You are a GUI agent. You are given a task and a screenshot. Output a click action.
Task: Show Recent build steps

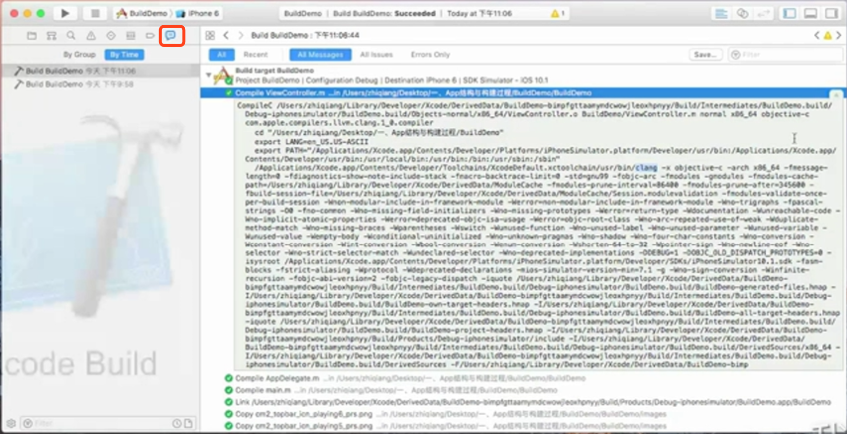pos(256,54)
